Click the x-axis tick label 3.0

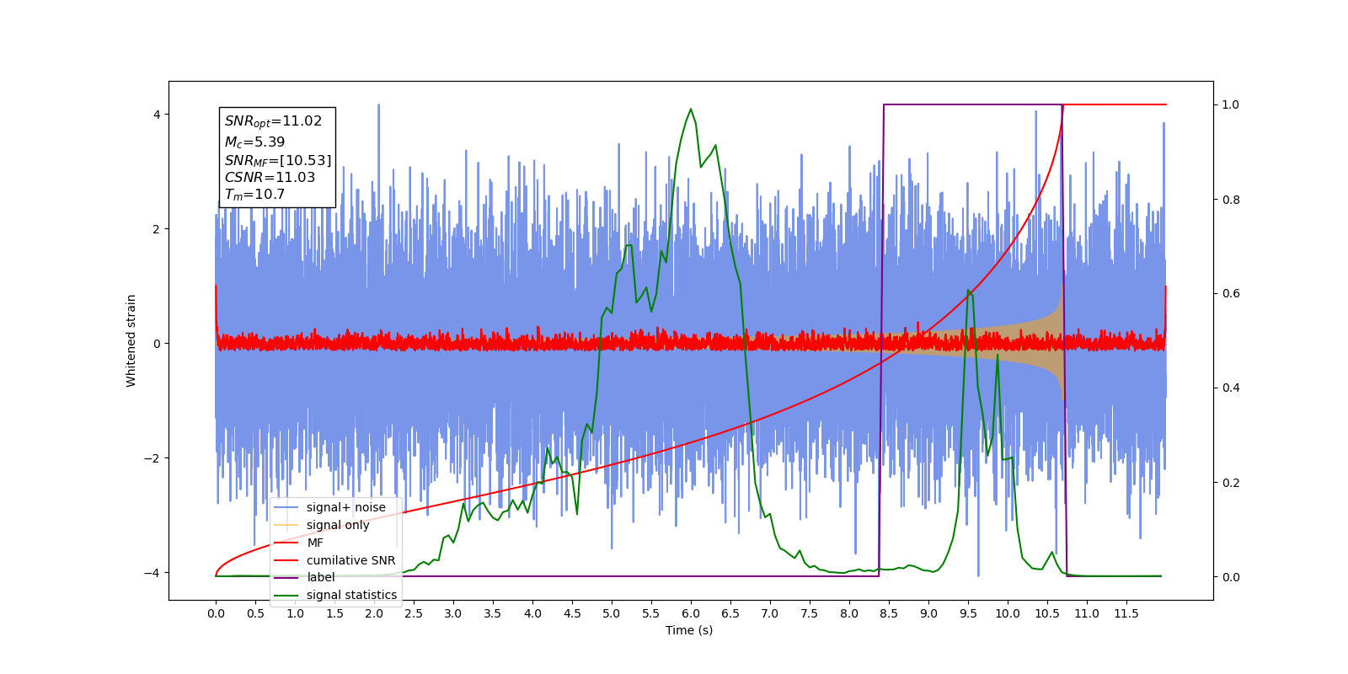[453, 613]
